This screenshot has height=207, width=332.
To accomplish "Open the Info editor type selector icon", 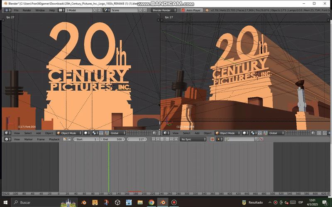I will click(x=7, y=10).
